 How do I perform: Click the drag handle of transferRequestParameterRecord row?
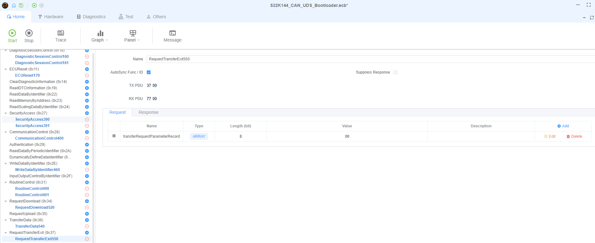pos(114,136)
